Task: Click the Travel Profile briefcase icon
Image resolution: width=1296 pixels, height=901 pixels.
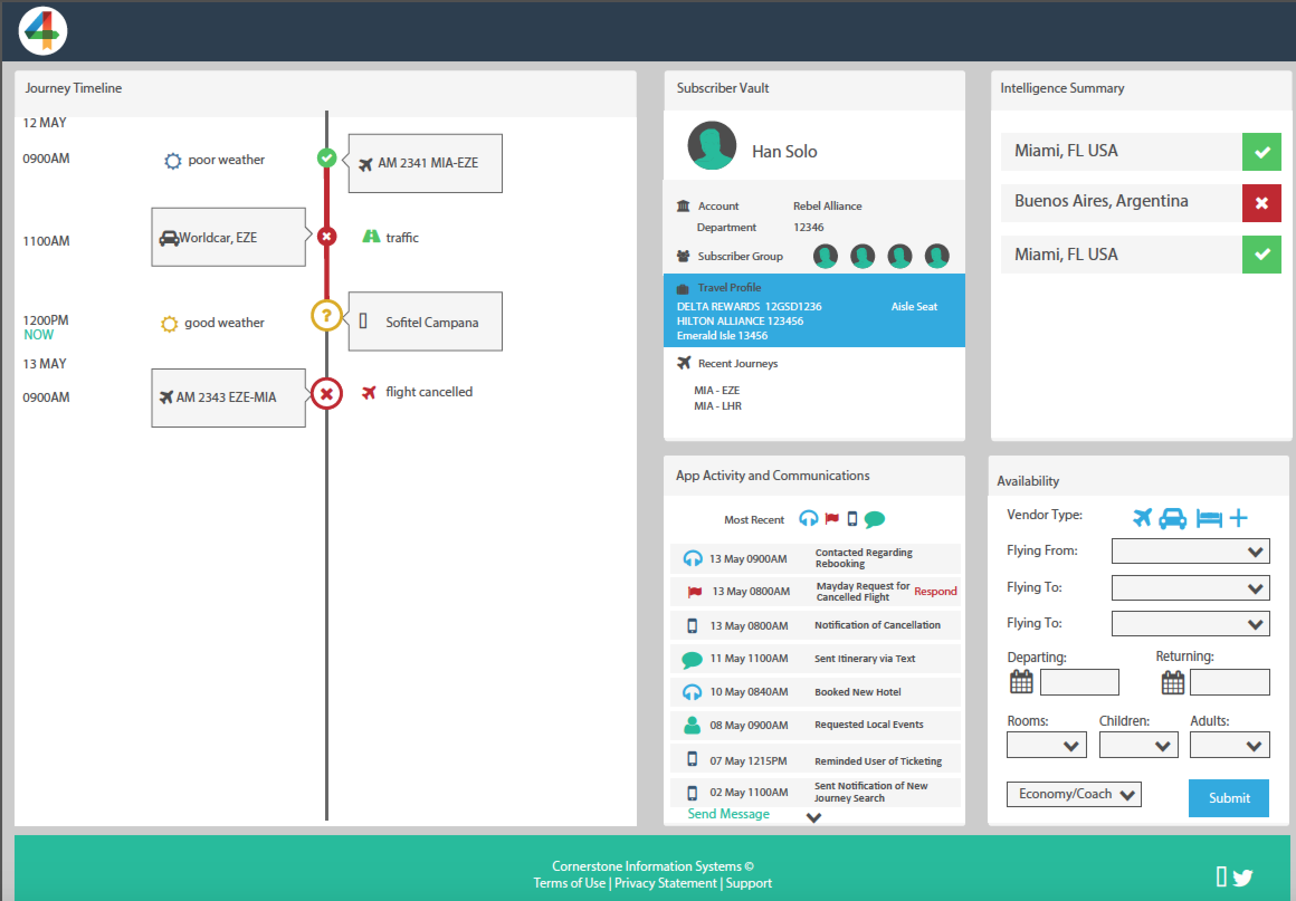Action: pos(683,289)
